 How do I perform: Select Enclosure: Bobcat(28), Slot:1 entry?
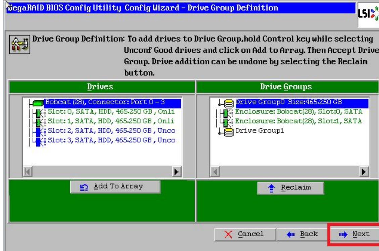[x=298, y=121]
